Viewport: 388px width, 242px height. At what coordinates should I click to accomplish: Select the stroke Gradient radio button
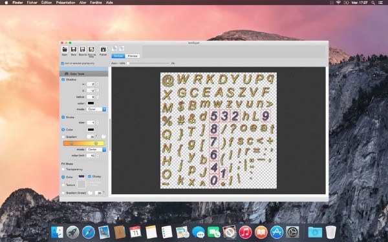[x=63, y=137]
